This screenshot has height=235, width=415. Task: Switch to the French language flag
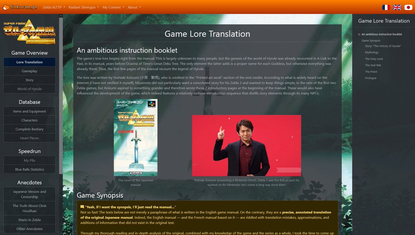(x=386, y=7)
